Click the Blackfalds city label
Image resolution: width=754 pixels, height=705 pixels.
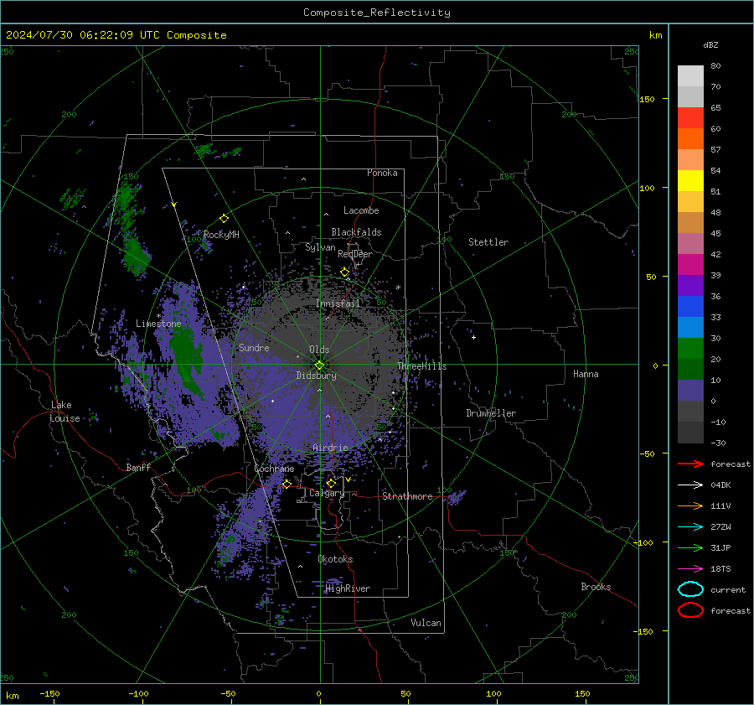point(356,232)
